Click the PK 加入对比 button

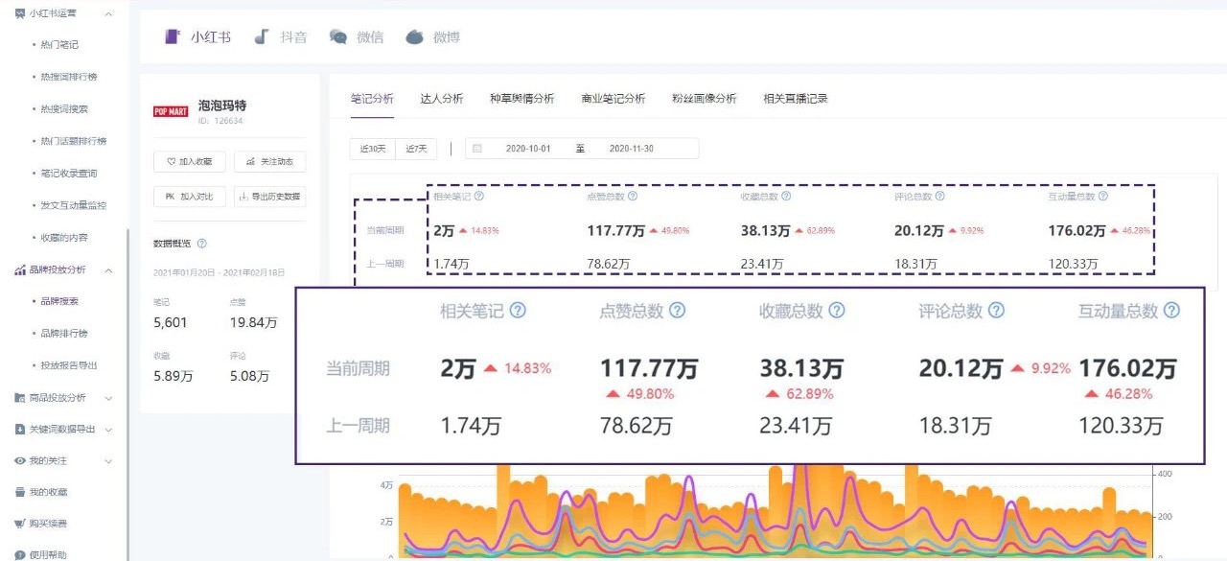point(190,197)
